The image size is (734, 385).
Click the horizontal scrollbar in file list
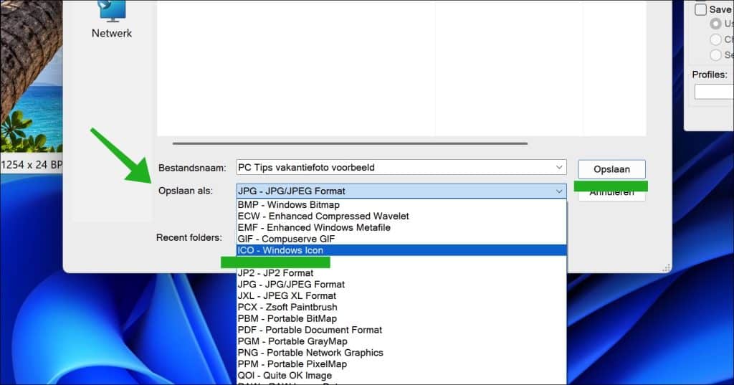click(350, 143)
